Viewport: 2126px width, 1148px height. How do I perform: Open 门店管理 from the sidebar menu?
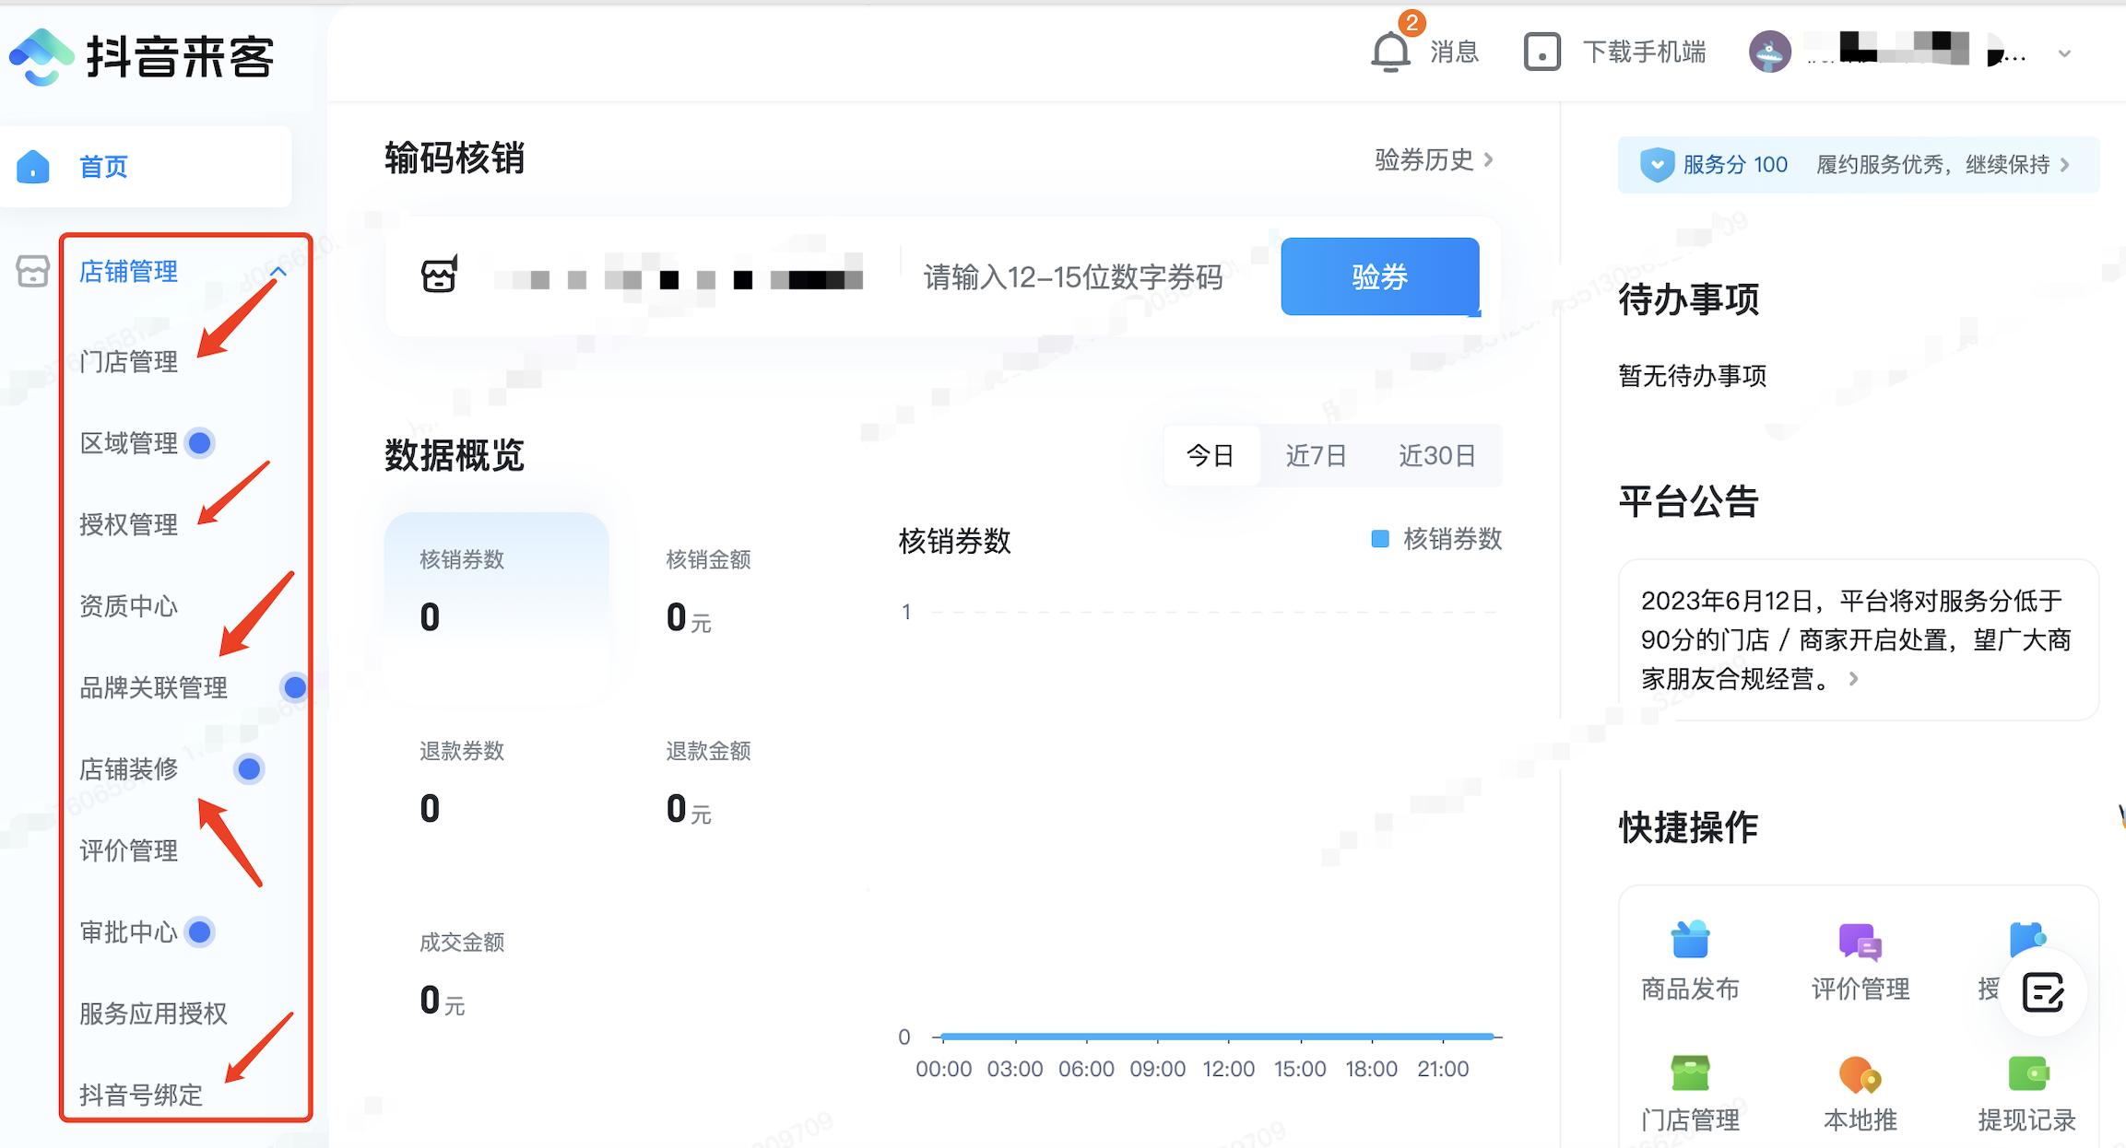128,361
